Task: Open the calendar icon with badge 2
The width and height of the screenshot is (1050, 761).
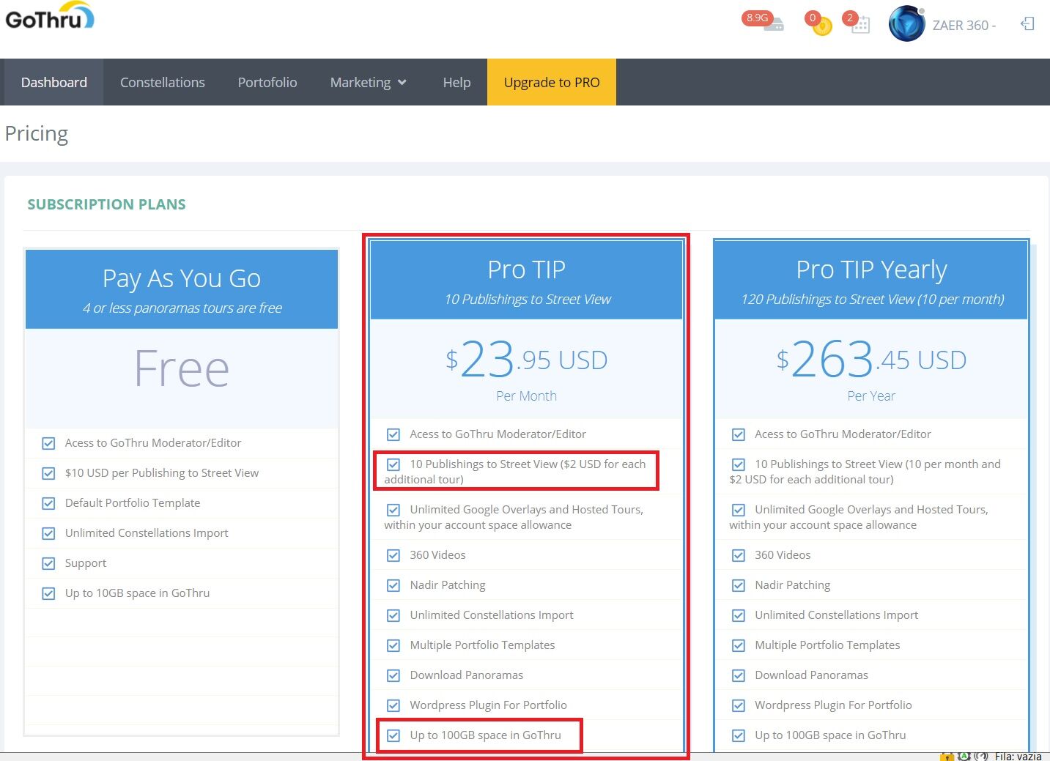Action: (860, 26)
